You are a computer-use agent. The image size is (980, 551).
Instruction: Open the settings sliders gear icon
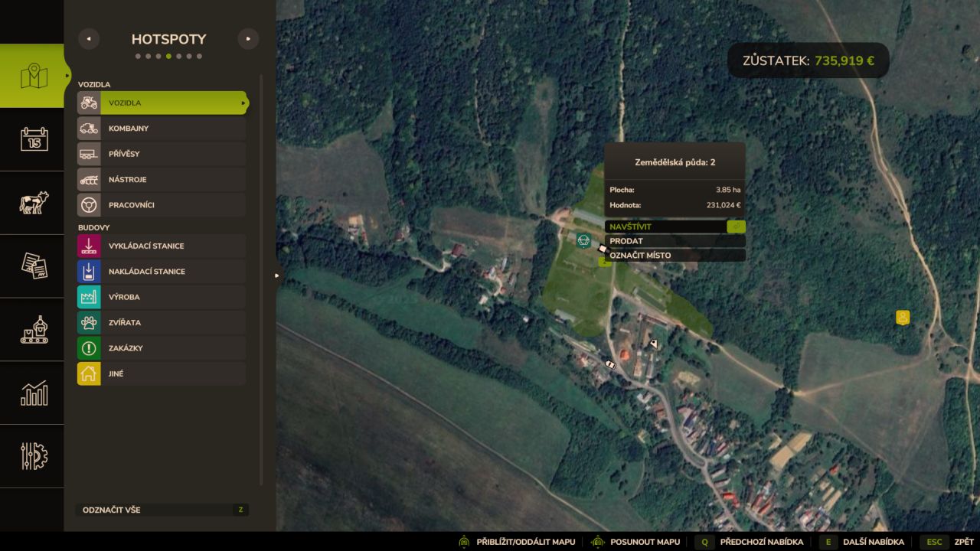point(34,456)
